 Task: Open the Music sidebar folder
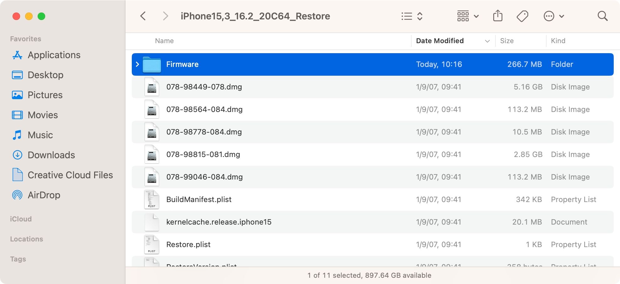[40, 135]
